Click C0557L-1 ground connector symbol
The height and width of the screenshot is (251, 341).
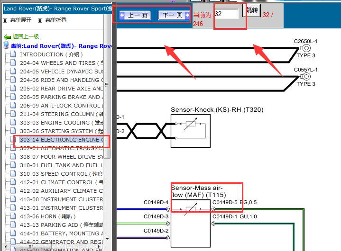click(x=306, y=76)
